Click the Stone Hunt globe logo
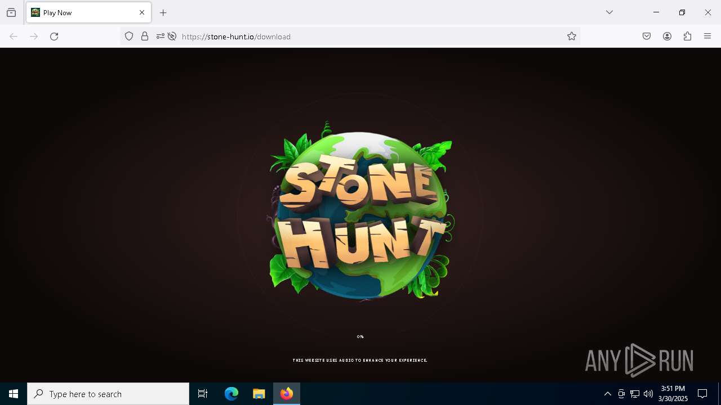The width and height of the screenshot is (721, 405). [360, 211]
